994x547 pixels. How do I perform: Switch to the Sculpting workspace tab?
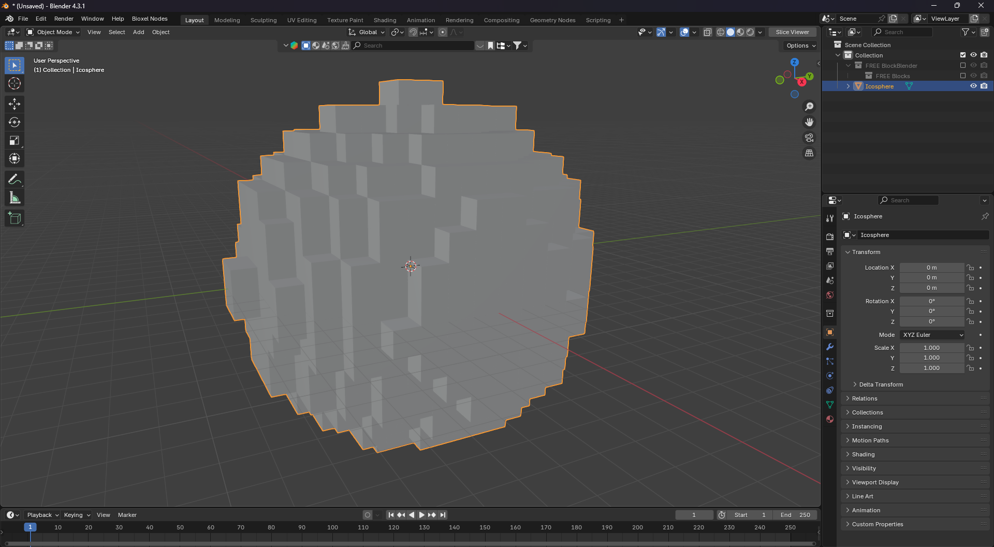click(264, 20)
